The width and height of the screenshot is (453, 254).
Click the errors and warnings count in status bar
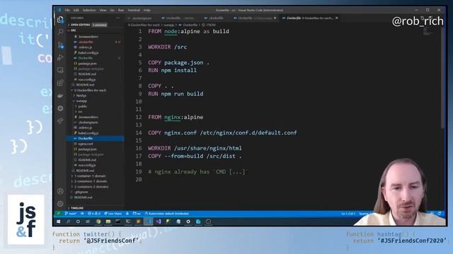pos(94,213)
